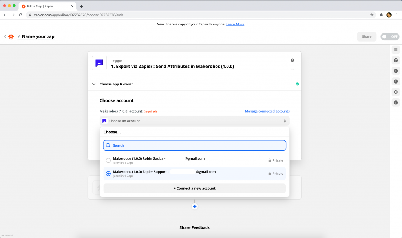The height and width of the screenshot is (238, 402).
Task: Click green checkmark on Choose app & event
Action: click(x=297, y=84)
